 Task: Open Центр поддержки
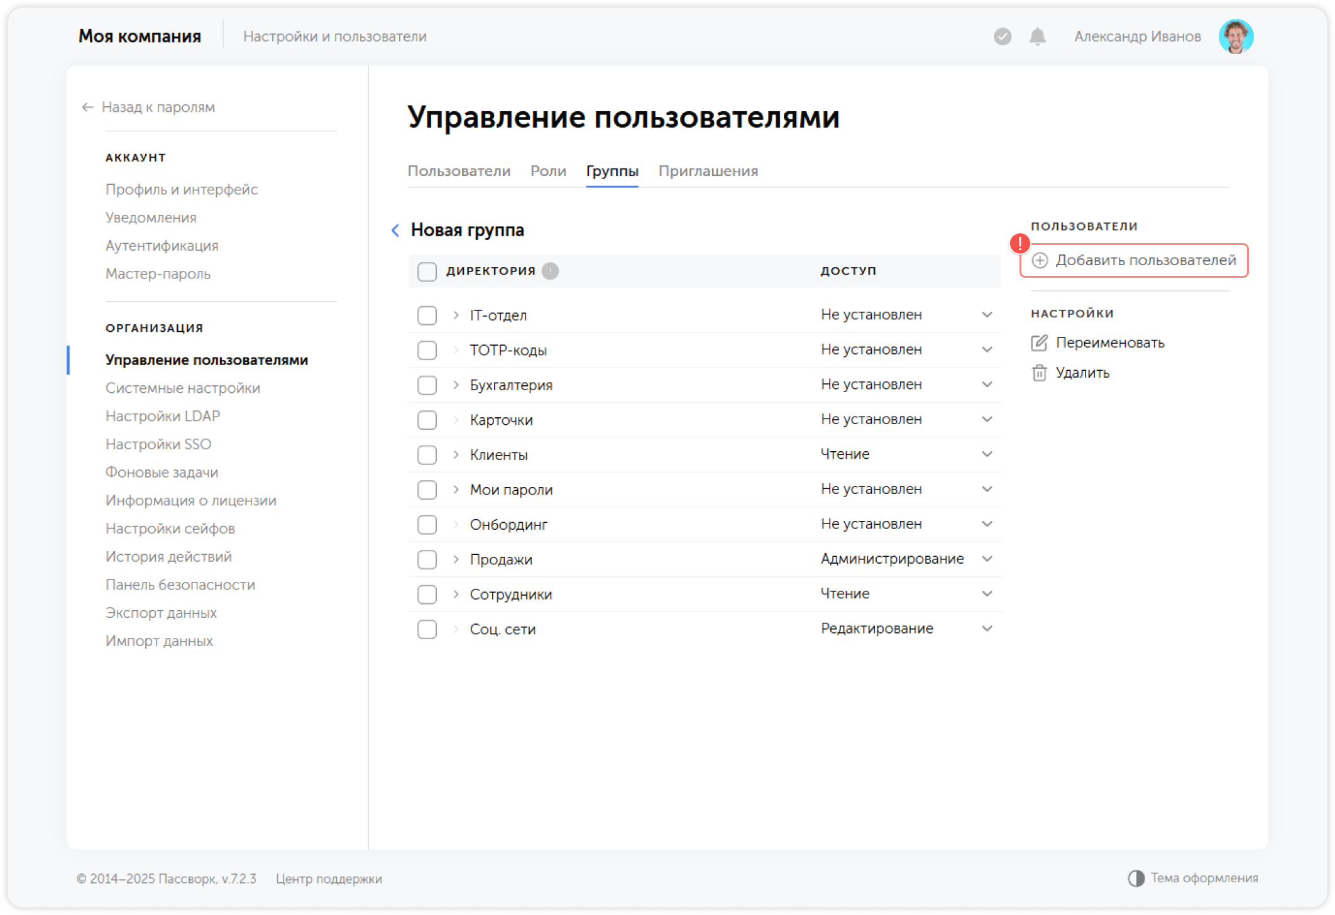click(329, 879)
